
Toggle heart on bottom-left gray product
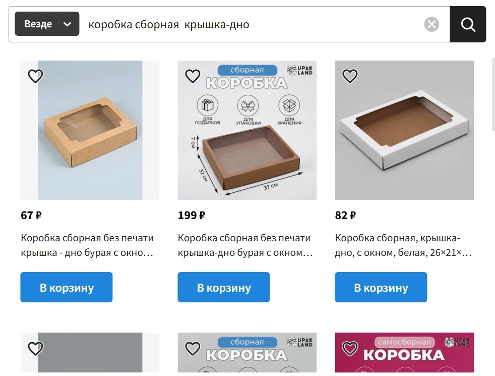coord(35,348)
